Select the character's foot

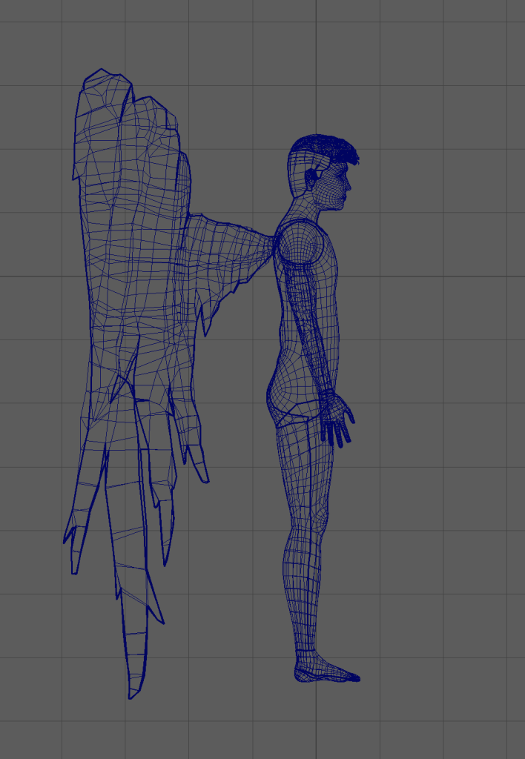point(326,672)
